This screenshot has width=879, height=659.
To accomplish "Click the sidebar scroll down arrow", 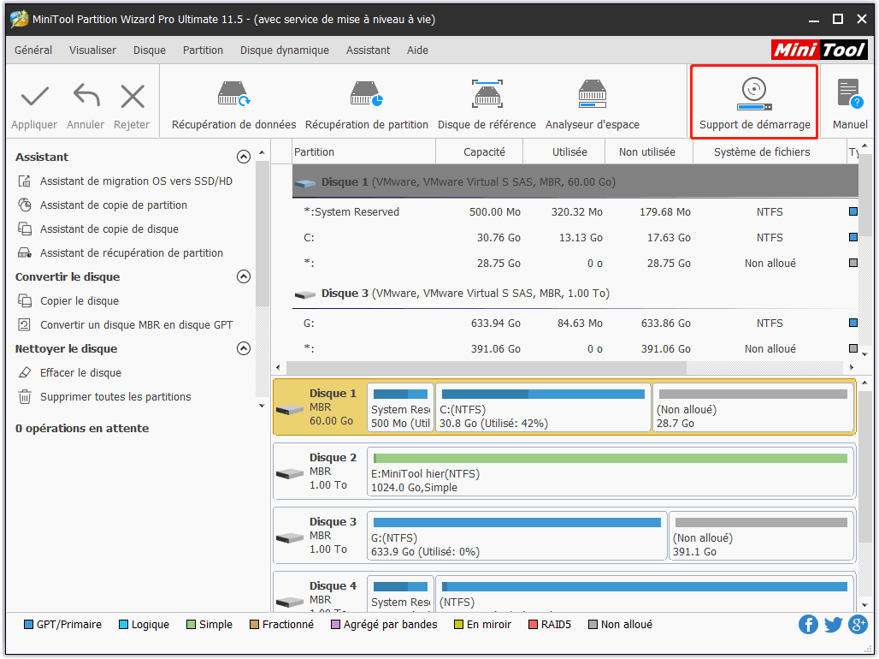I will point(262,406).
